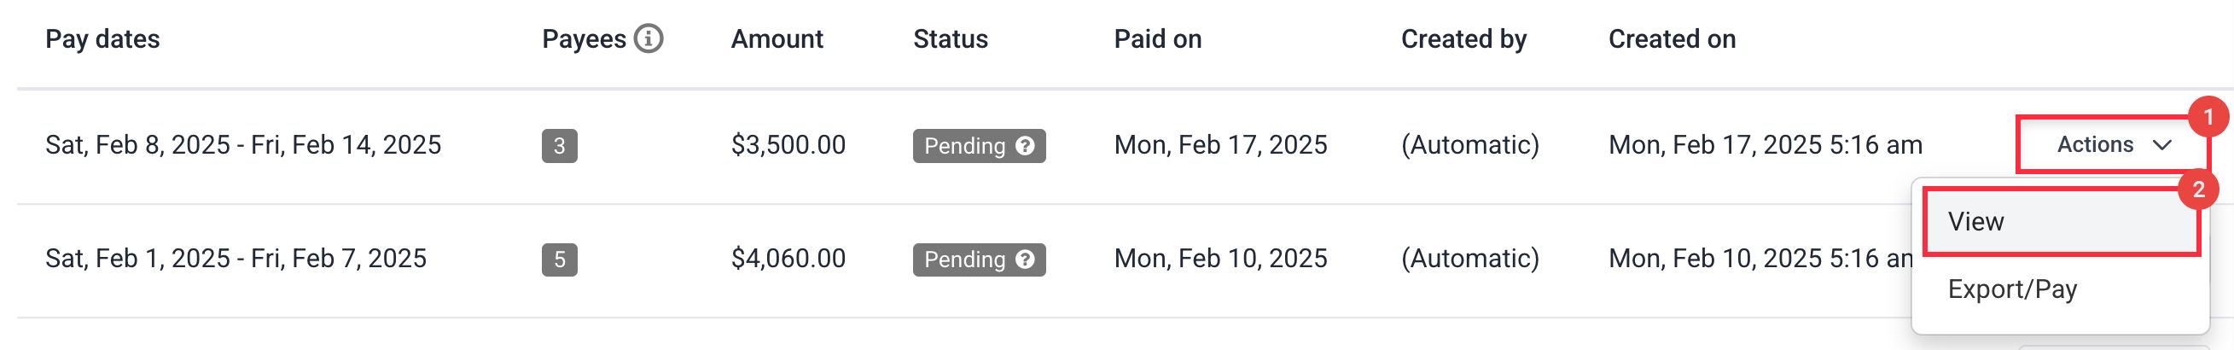Click the $4,060.00 amount cell

tap(788, 259)
